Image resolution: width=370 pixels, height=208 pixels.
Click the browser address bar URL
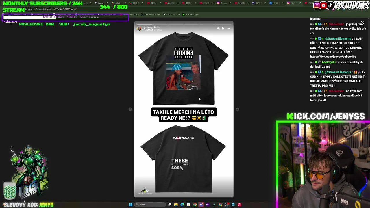click(x=51, y=9)
